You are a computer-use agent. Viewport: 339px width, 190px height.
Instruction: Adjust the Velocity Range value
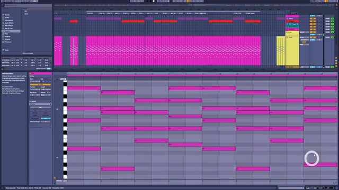[x=46, y=121]
